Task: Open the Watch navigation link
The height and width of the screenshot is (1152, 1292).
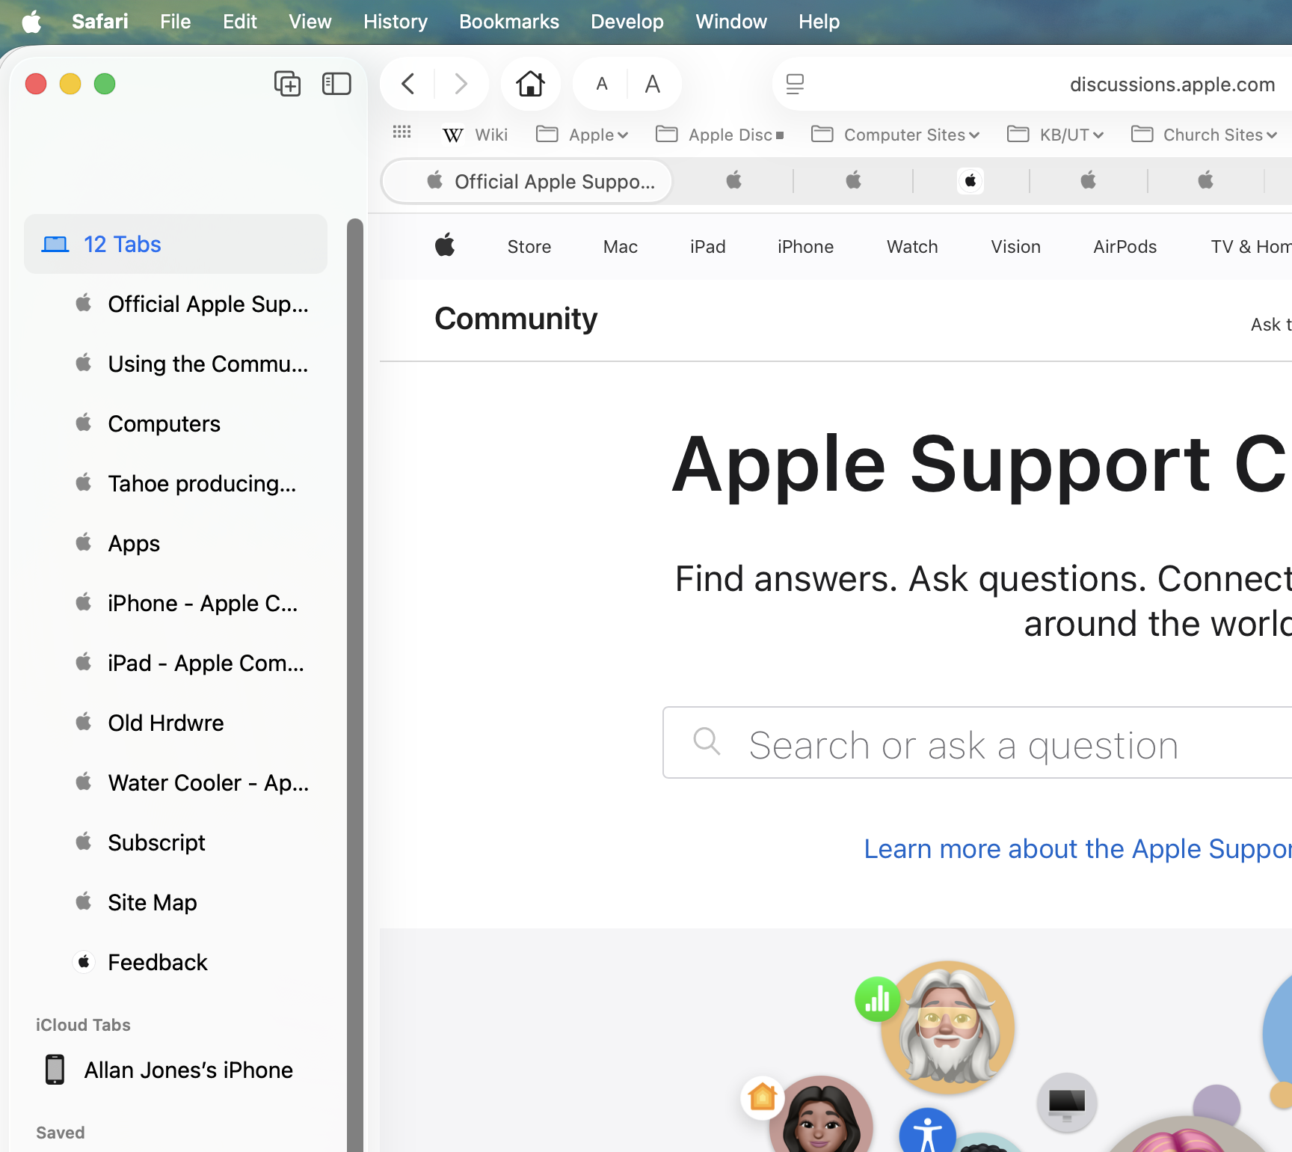Action: tap(912, 247)
